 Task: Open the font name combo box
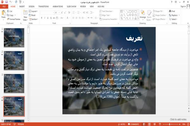coord(47,13)
